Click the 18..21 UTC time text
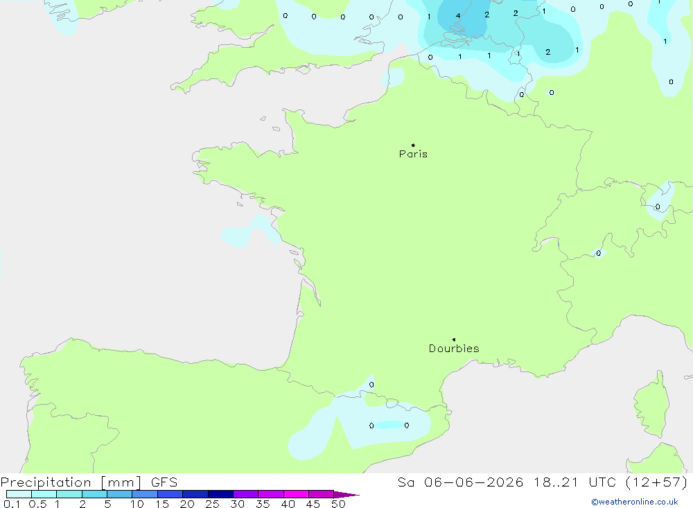The height and width of the screenshot is (508, 693). pyautogui.click(x=574, y=482)
